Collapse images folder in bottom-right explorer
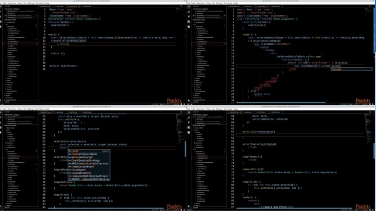This screenshot has height=211, width=376. pyautogui.click(x=197, y=132)
